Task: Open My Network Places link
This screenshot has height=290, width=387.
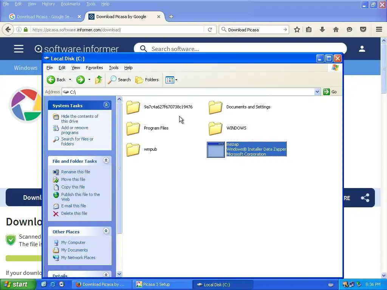Action: click(78, 258)
